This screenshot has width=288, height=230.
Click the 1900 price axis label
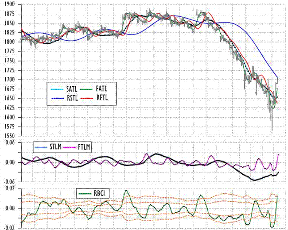(10, 4)
